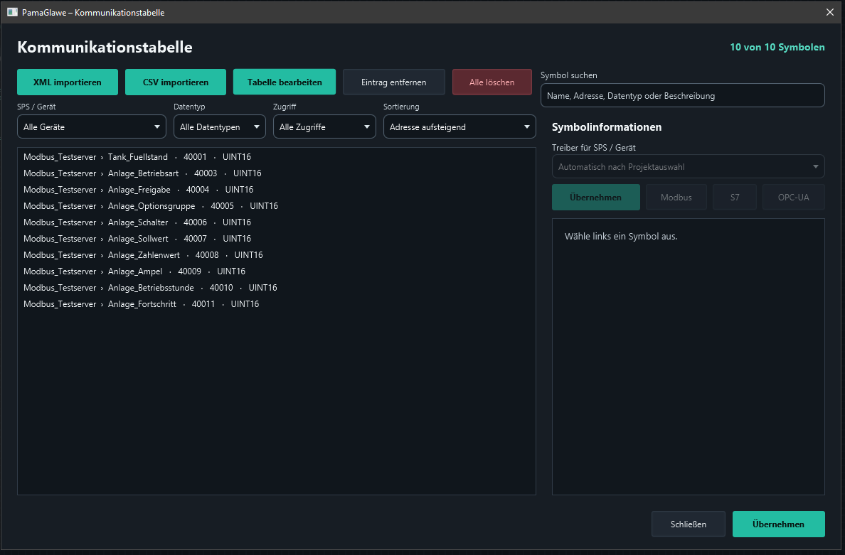The image size is (845, 555).
Task: Open the Alle Datentypen dropdown
Action: 219,126
